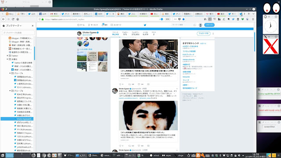This screenshot has width=281, height=158.
Task: Close the active Twitter tab
Action: point(113,14)
